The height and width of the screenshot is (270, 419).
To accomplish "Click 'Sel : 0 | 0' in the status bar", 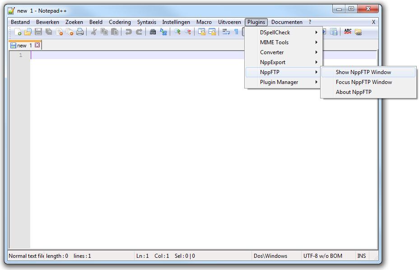I will point(185,256).
